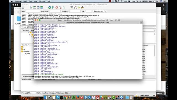The width and height of the screenshot is (177, 100).
Task: Toggle message log display in FileZilla
Action: tap(31, 7)
